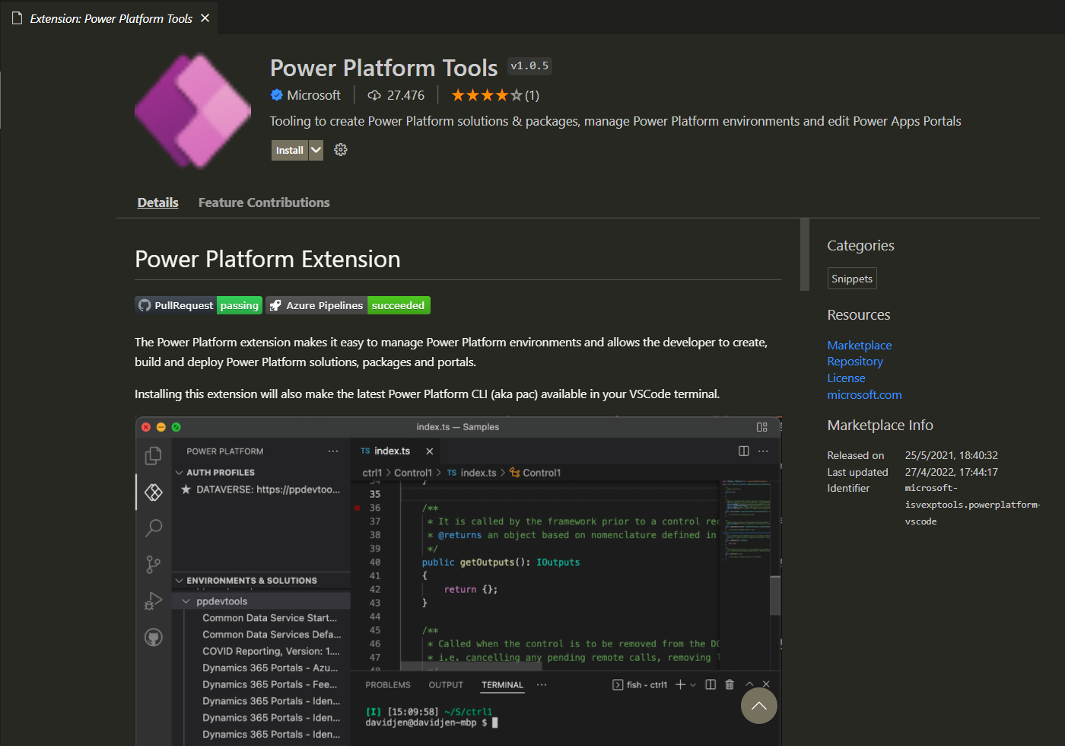1065x746 pixels.
Task: Select the Details tab
Action: point(157,202)
